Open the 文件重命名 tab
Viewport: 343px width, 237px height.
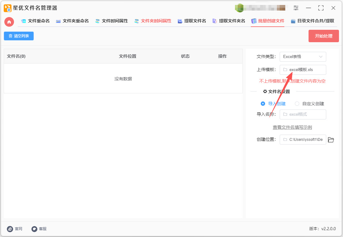(35, 21)
